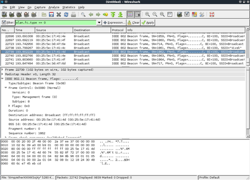The width and height of the screenshot is (250, 180).
Task: Open the Capture menu
Action: tap(40, 7)
